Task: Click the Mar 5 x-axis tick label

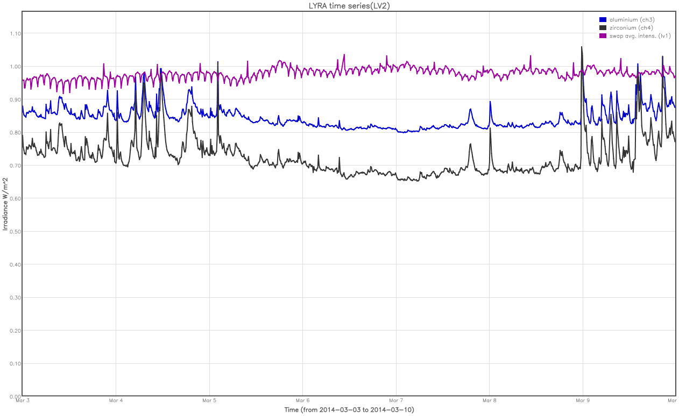Action: coord(209,400)
